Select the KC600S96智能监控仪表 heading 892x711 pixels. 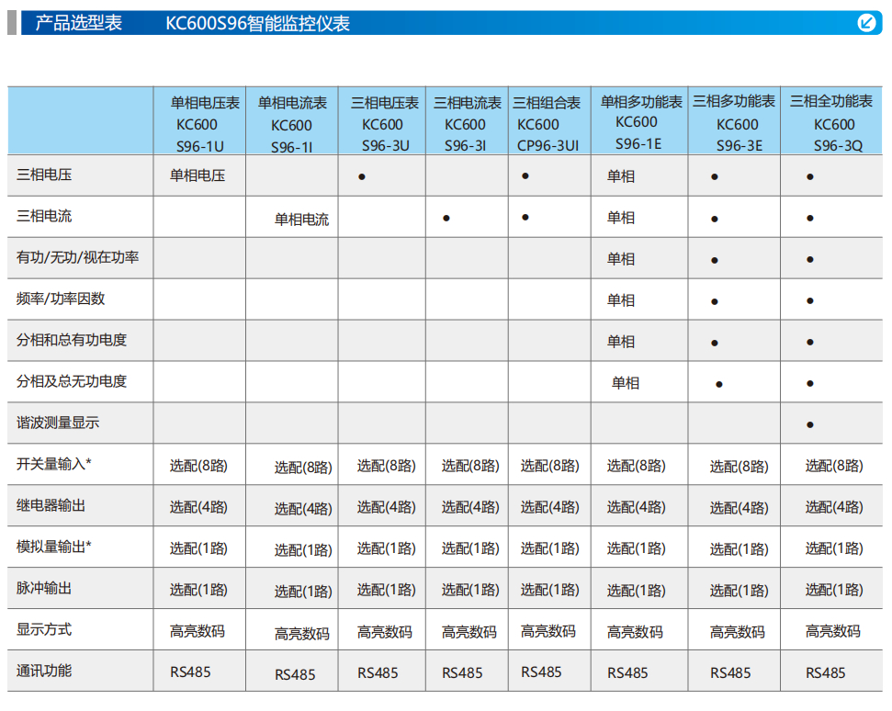click(258, 23)
